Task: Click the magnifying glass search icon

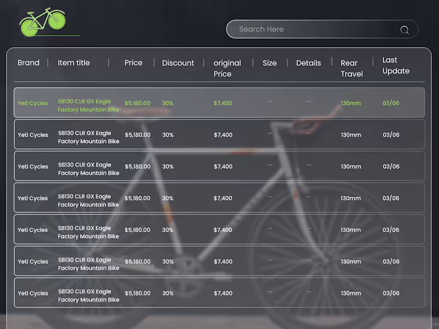Action: (x=404, y=30)
